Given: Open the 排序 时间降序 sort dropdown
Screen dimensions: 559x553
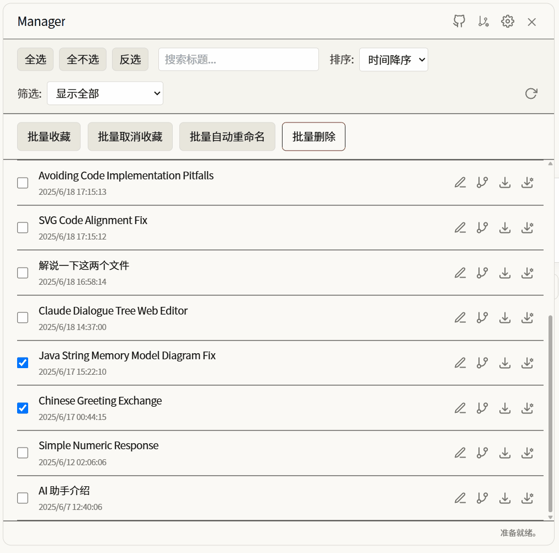Looking at the screenshot, I should [393, 60].
